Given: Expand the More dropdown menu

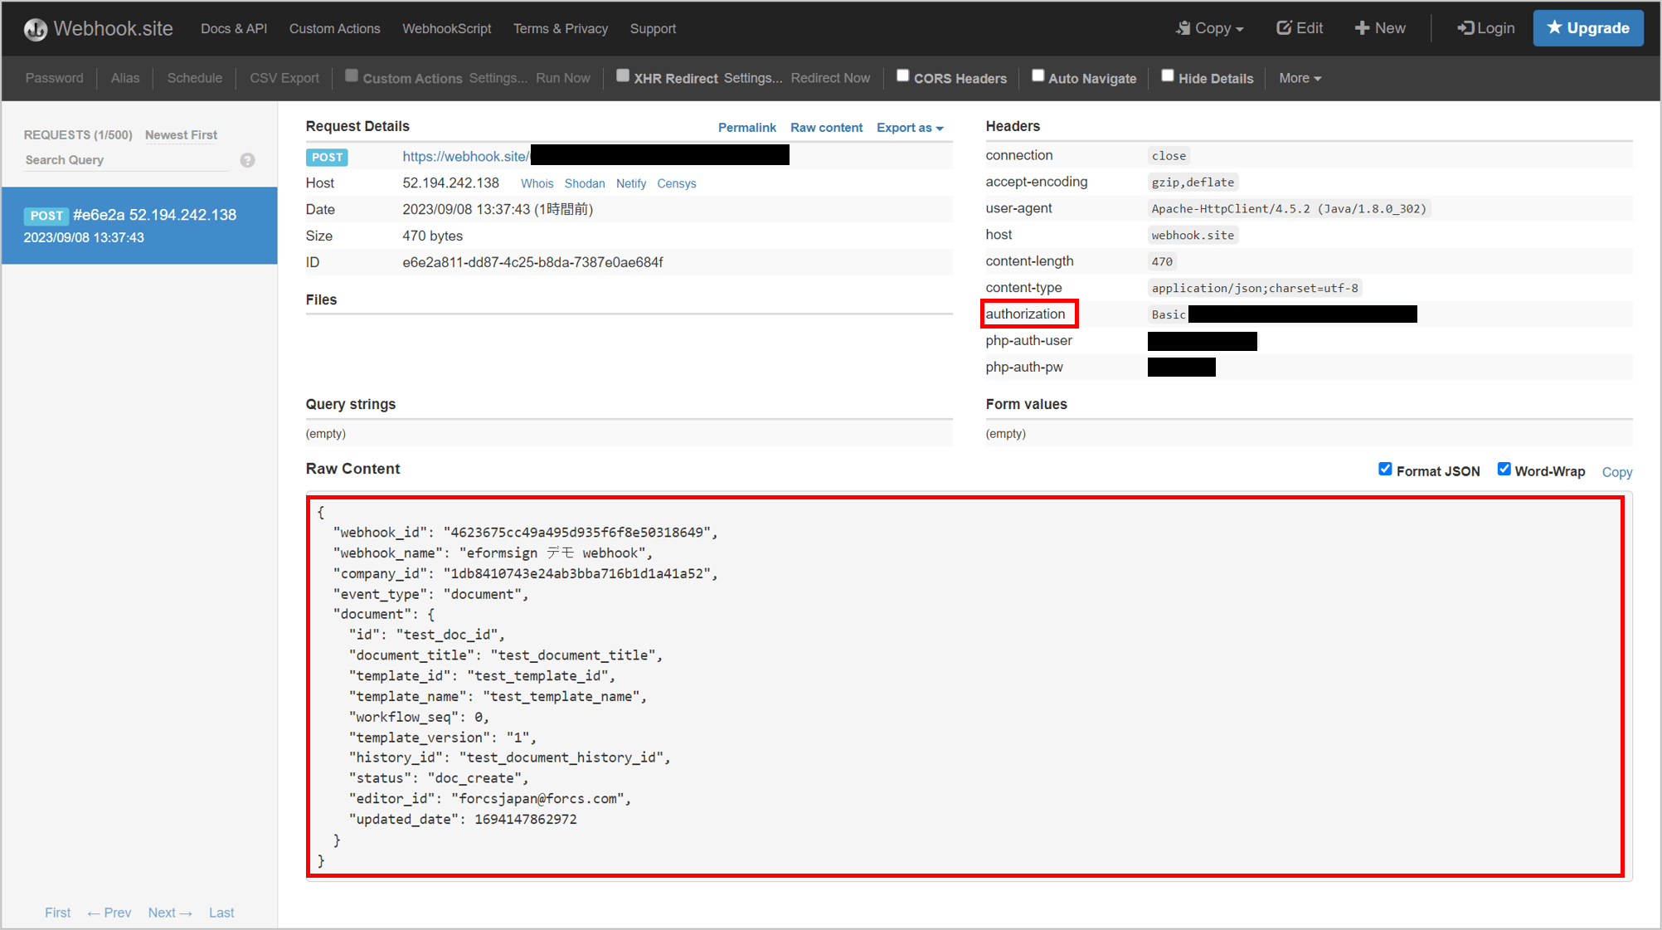Looking at the screenshot, I should tap(1300, 78).
